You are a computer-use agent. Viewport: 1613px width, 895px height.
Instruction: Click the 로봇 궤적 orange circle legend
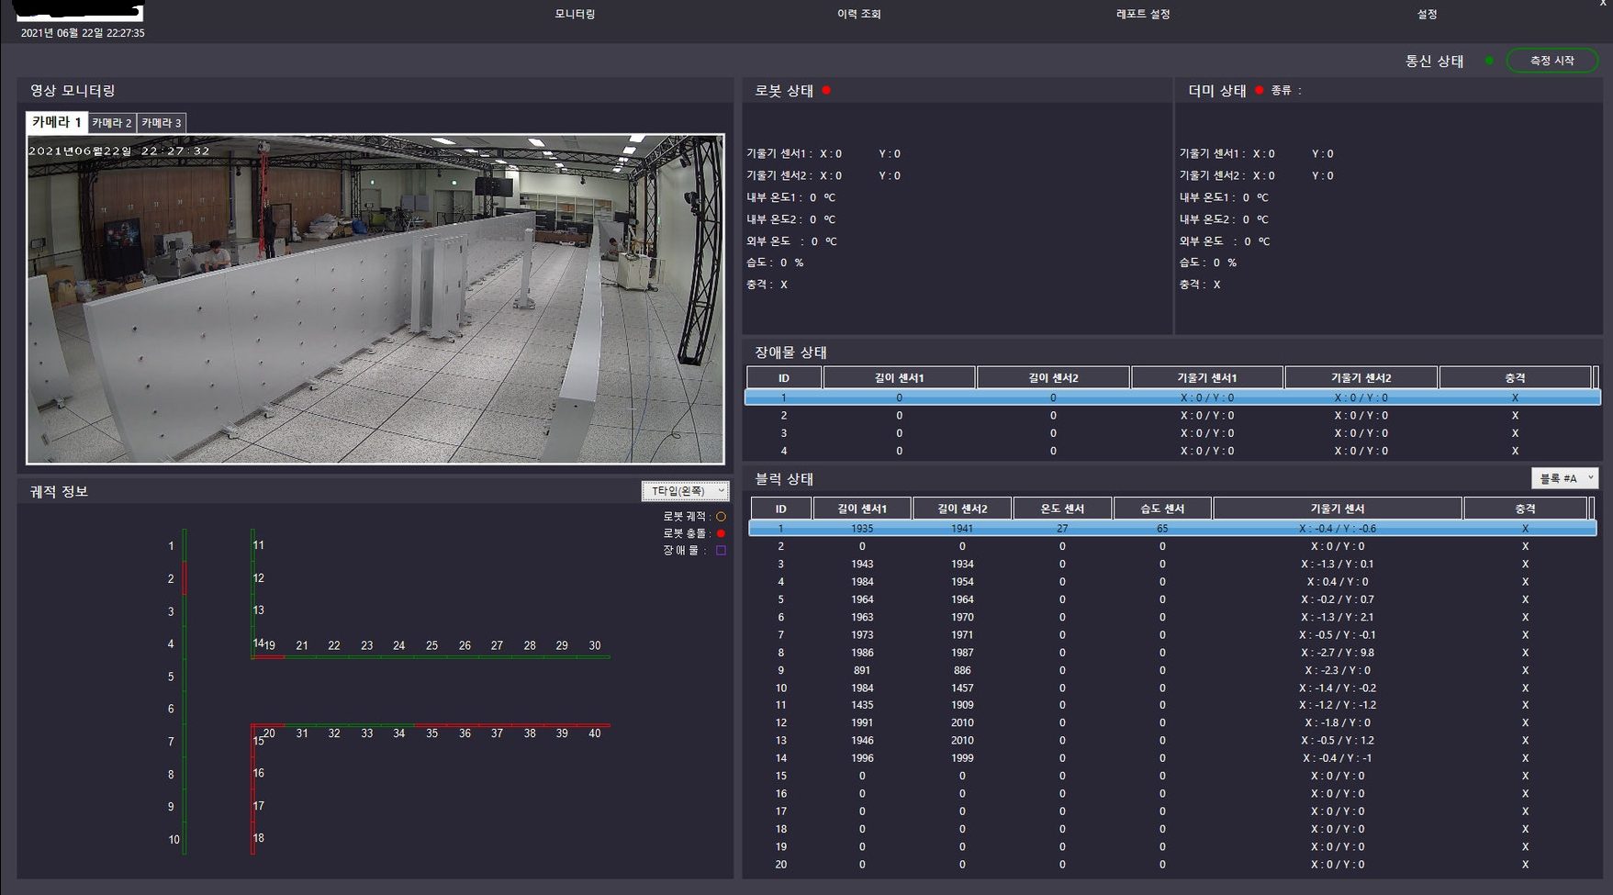tap(721, 517)
